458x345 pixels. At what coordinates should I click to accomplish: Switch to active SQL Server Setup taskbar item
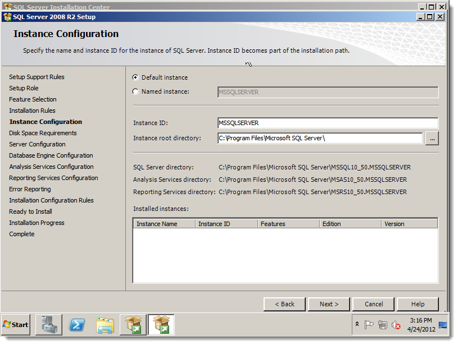tap(161, 325)
